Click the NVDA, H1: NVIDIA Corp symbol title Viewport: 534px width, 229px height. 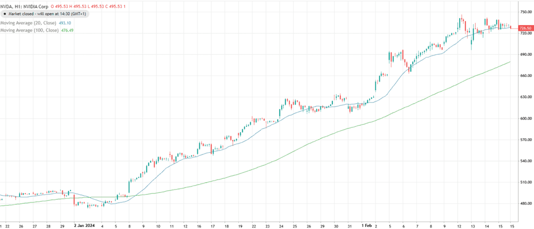point(25,6)
